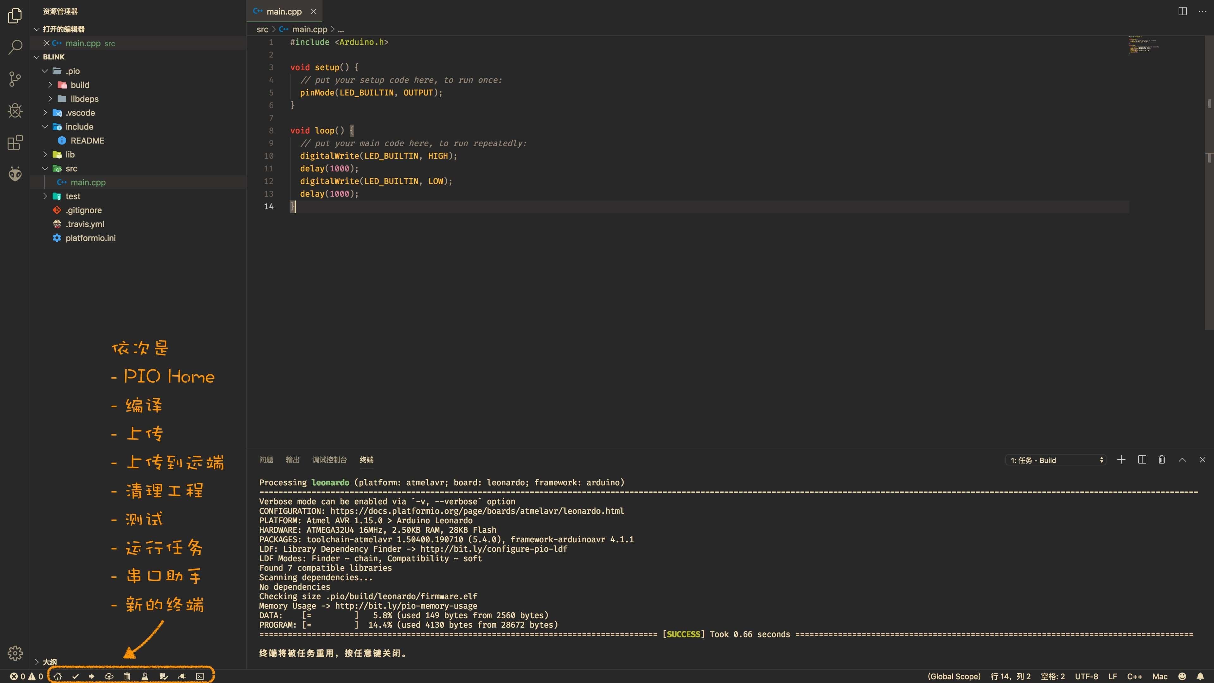The height and width of the screenshot is (683, 1214).
Task: Open the PlatformIO sidebar icon
Action: coord(15,174)
